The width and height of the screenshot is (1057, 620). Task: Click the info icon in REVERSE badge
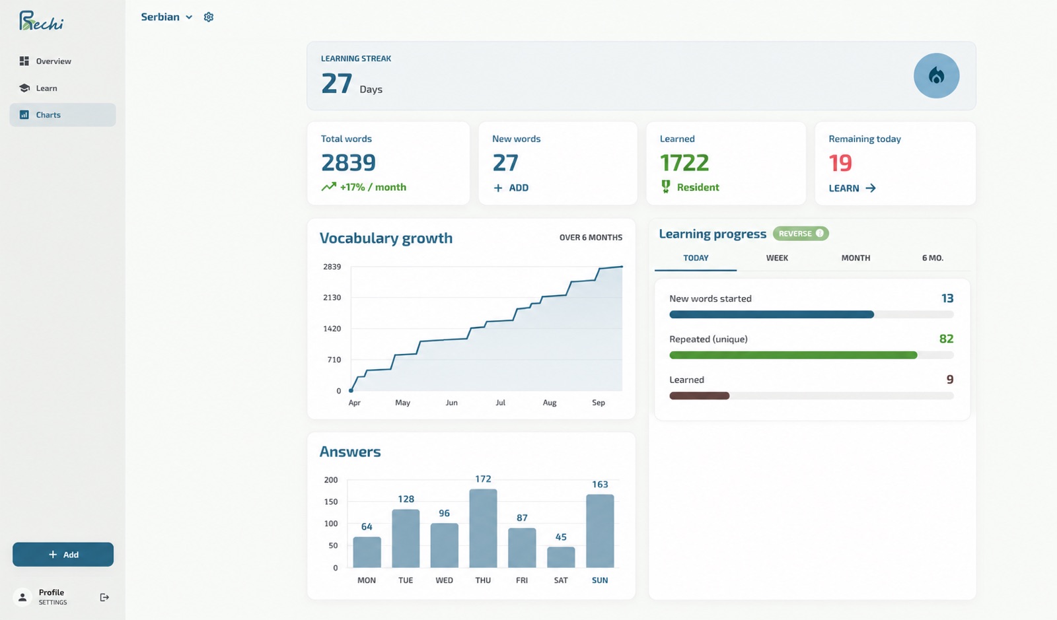click(x=820, y=233)
